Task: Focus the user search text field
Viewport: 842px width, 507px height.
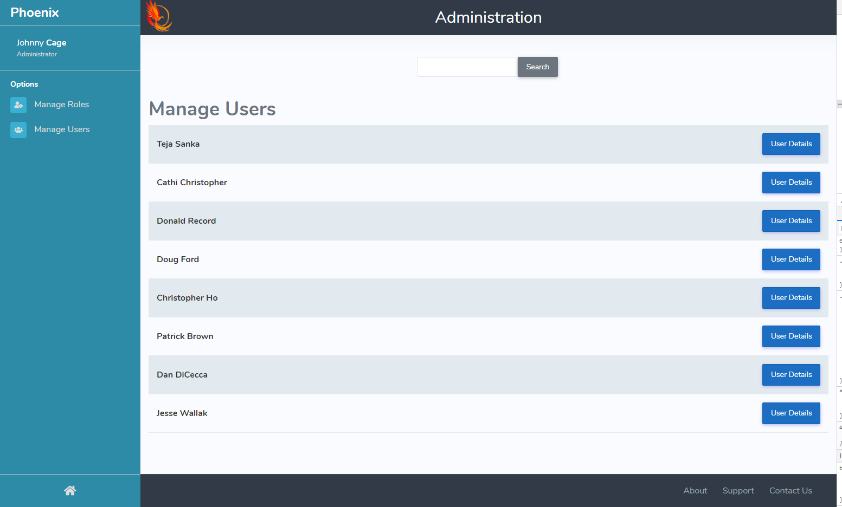Action: [467, 67]
